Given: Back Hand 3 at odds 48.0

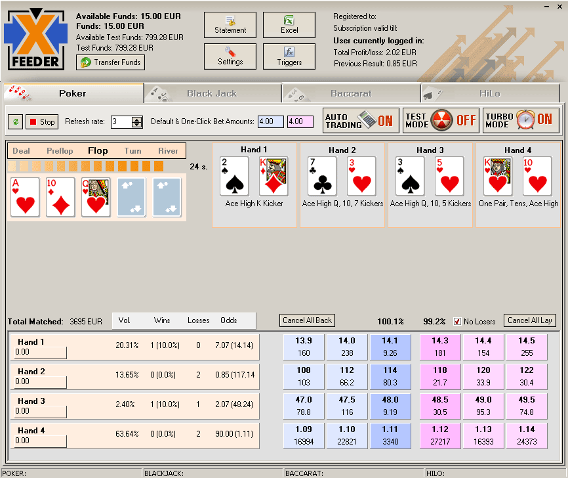Looking at the screenshot, I should coord(390,406).
